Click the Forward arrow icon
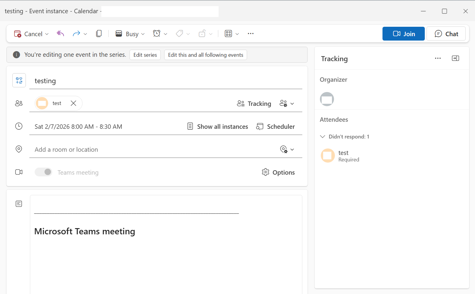Image resolution: width=475 pixels, height=294 pixels. [x=76, y=34]
